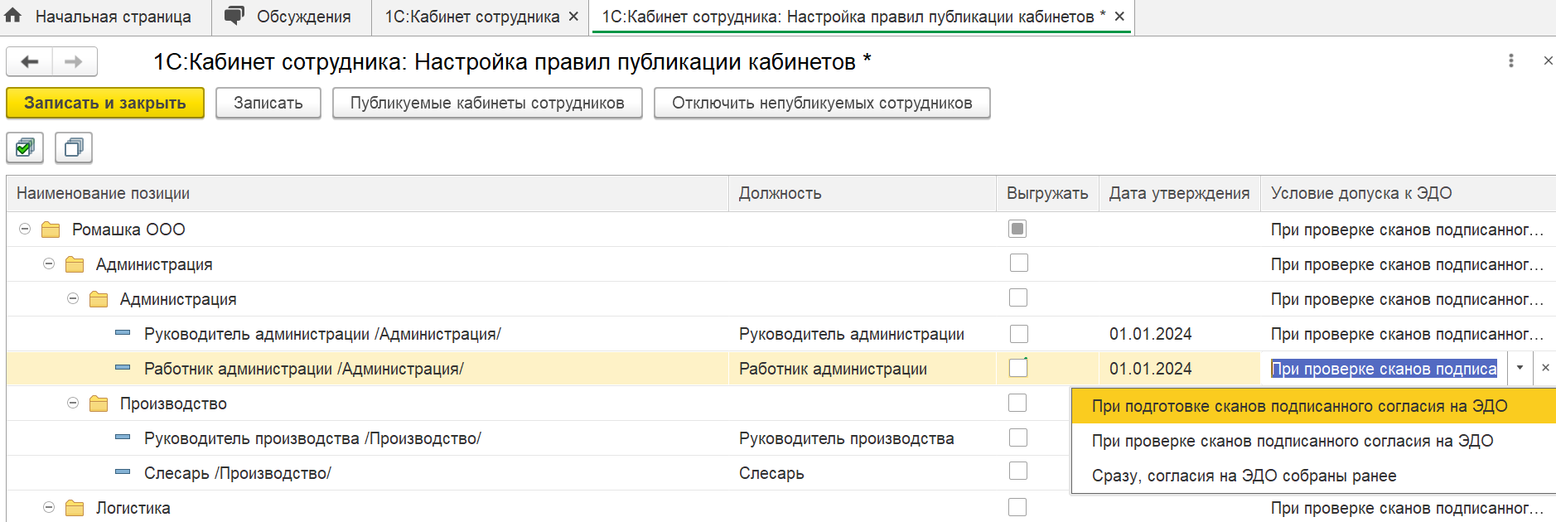
Task: Select 'При подготовке сканов подписанного согласия на ЭДО'
Action: coord(1299,406)
